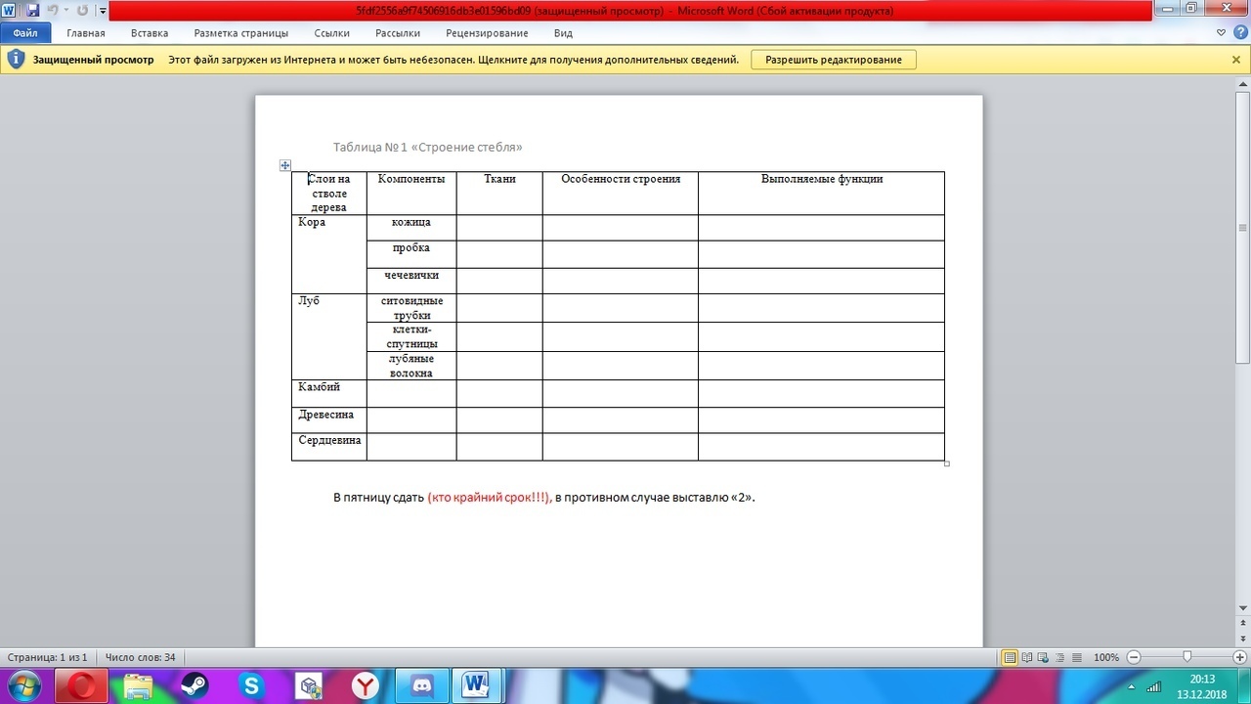
Task: Switch to the Вид ribbon tab
Action: click(x=563, y=33)
